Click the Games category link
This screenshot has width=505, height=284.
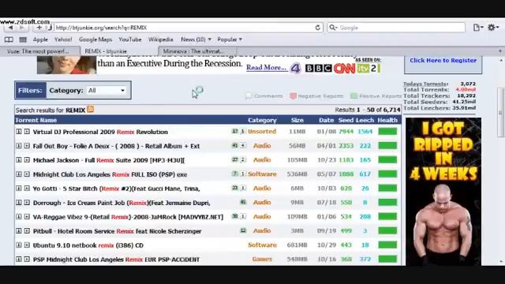click(x=262, y=260)
